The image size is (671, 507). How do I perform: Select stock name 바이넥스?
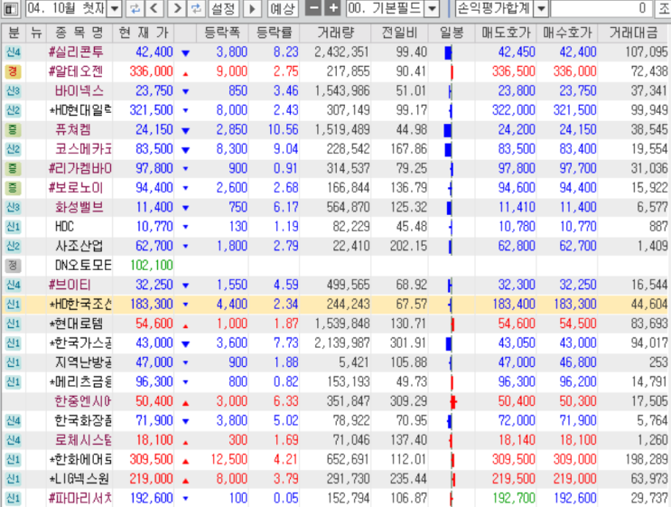79,90
